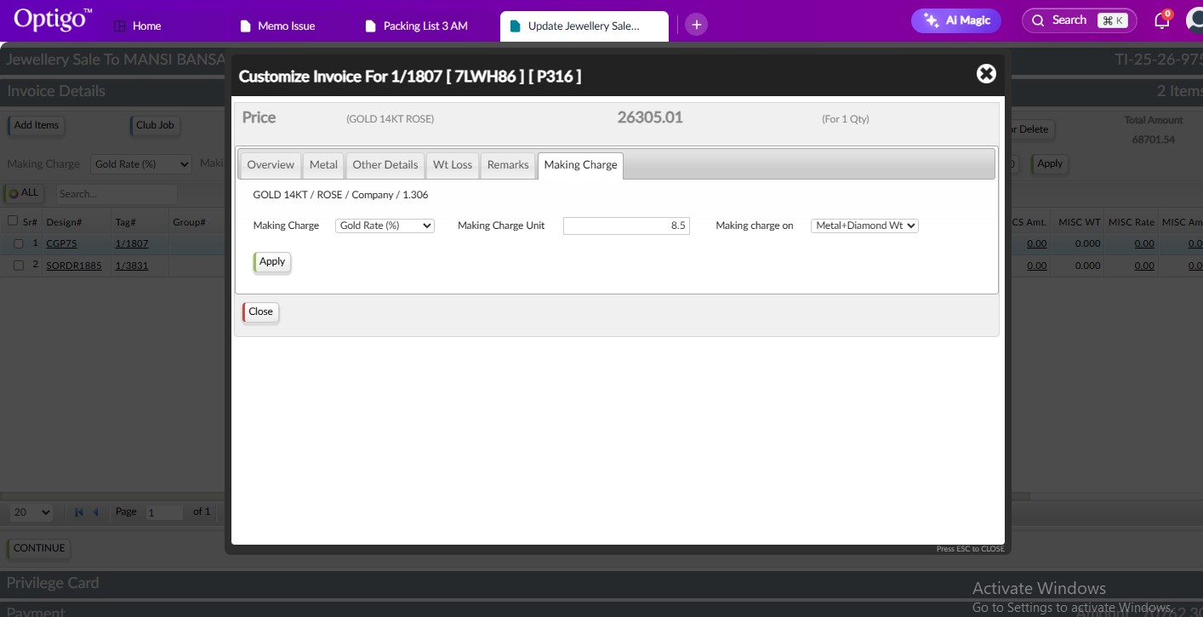Close the Customize Invoice dialog with X icon

tap(986, 74)
